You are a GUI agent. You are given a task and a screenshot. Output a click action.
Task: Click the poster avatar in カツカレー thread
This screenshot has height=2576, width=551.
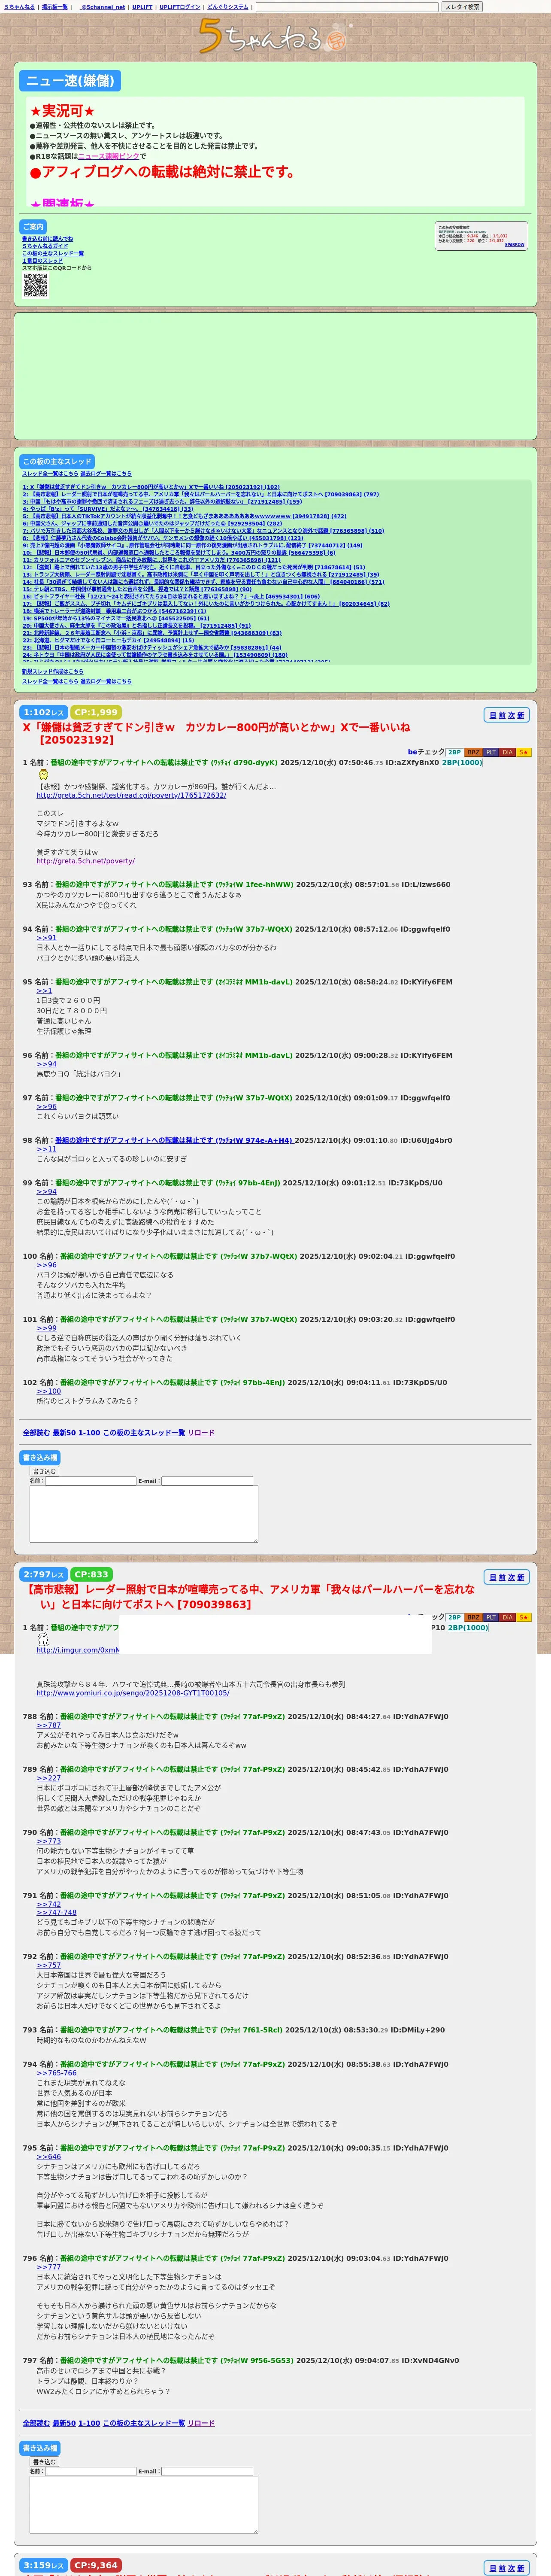pos(43,774)
